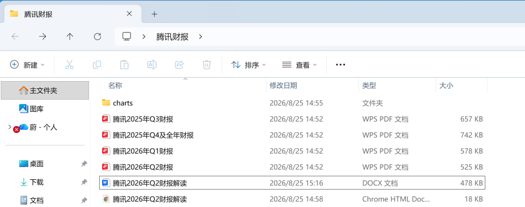Open the 排序 sort dropdown
Image resolution: width=525 pixels, height=207 pixels.
248,65
